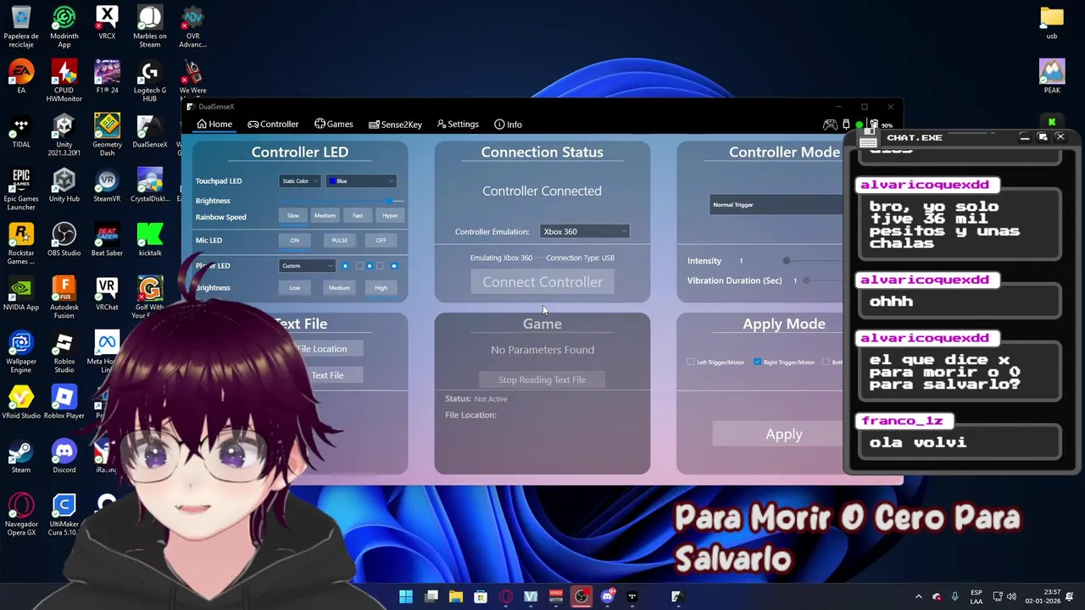Select the Home tab
The height and width of the screenshot is (610, 1085).
tap(214, 124)
